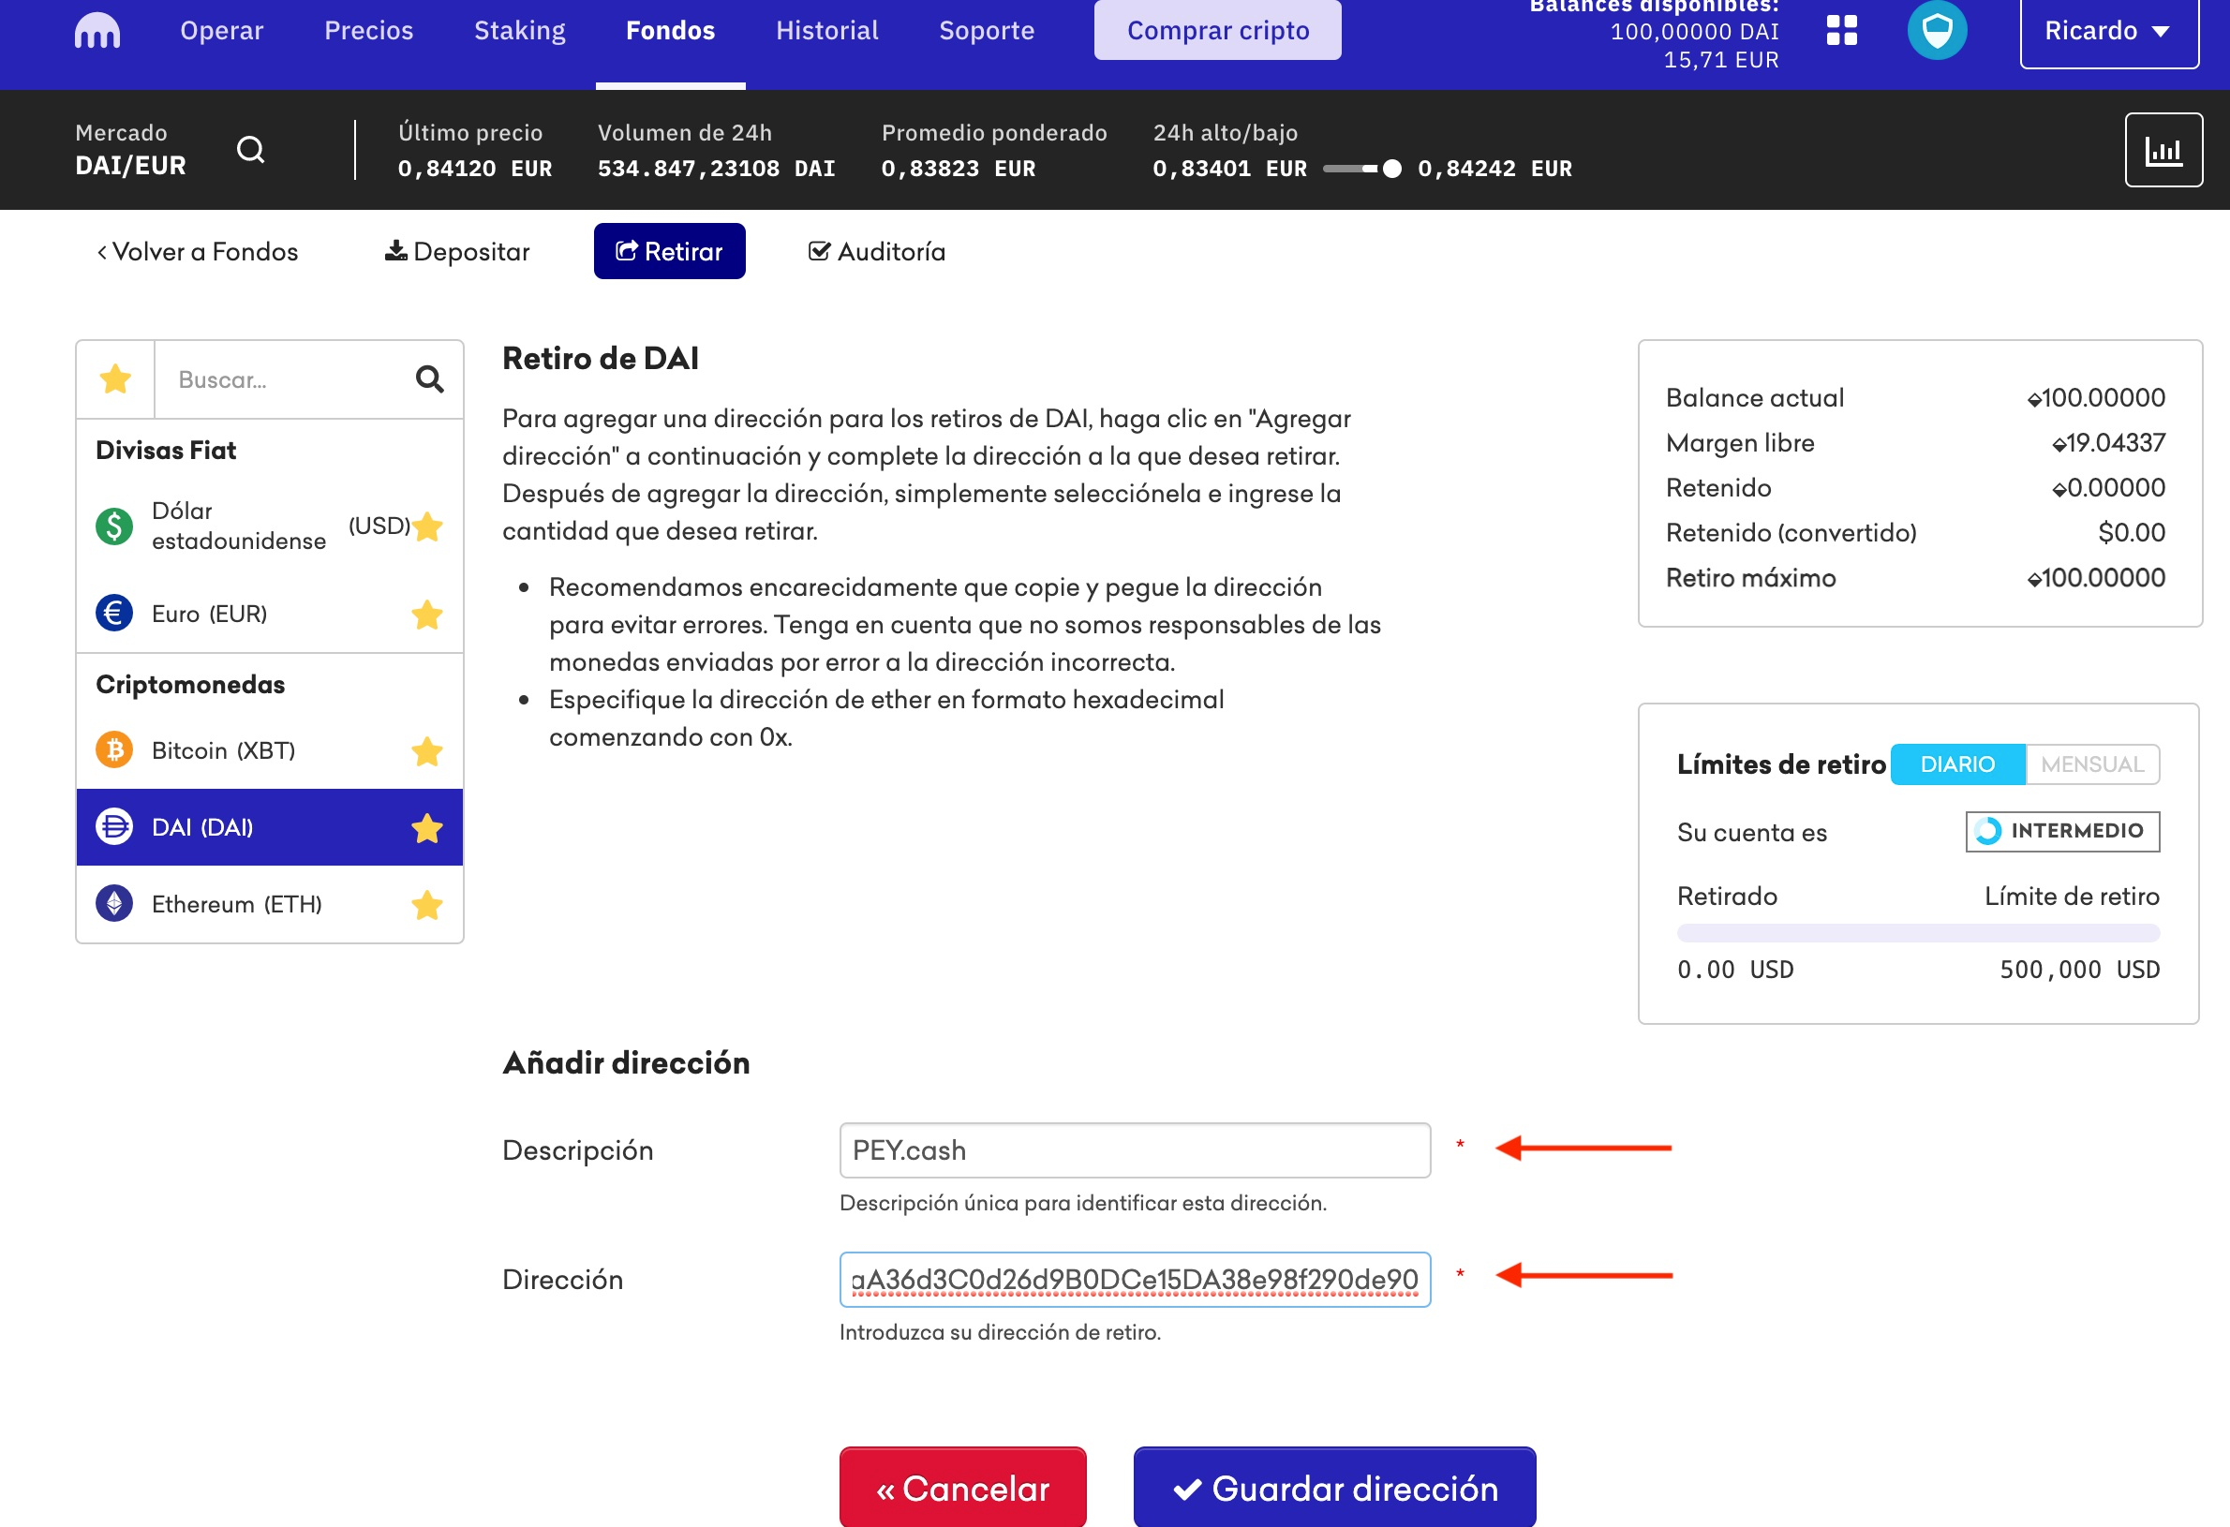Focus the Descripción input field

[1134, 1150]
